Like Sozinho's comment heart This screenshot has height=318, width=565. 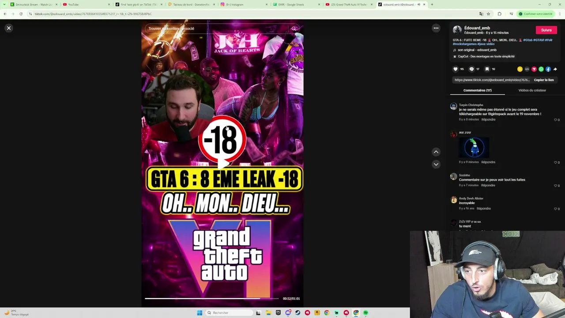(x=555, y=185)
